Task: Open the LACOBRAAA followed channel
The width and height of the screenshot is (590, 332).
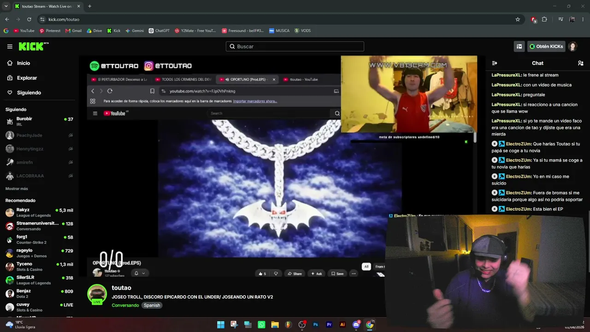Action: (39, 176)
